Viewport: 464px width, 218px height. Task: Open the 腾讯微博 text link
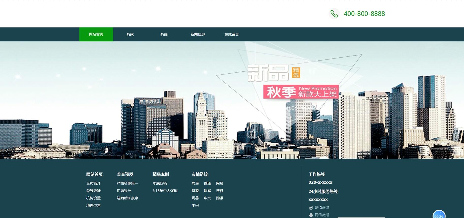pyautogui.click(x=322, y=215)
